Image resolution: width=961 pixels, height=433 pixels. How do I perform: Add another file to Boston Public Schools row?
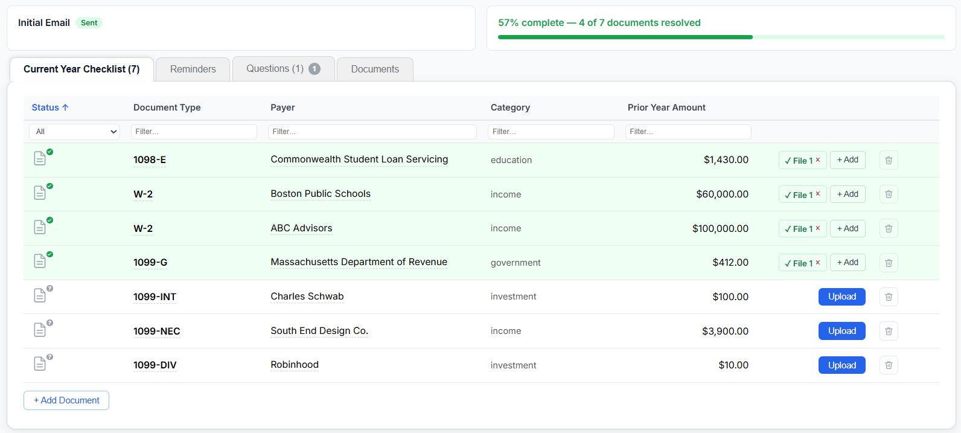pyautogui.click(x=848, y=194)
